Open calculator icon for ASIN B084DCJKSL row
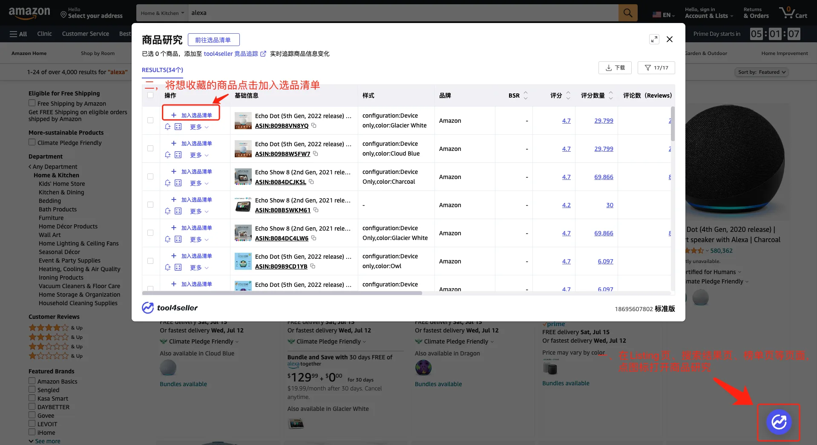 178,183
